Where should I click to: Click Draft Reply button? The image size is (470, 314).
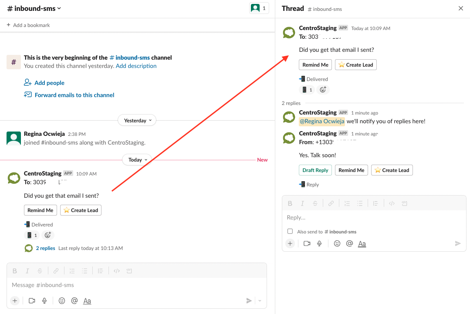click(315, 170)
